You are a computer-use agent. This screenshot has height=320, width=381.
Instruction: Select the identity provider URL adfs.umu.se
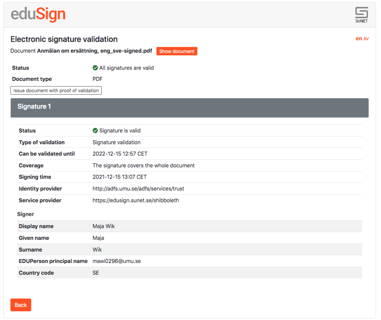[138, 189]
